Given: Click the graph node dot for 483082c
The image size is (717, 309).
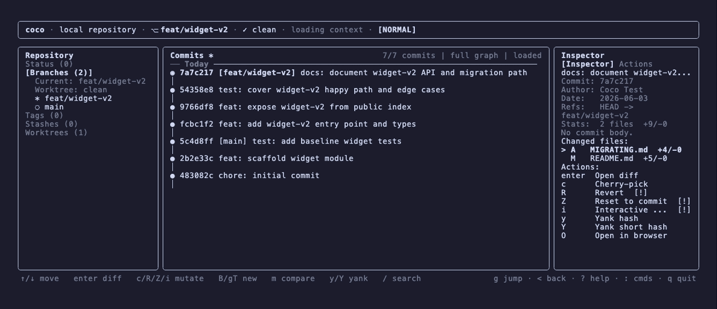Looking at the screenshot, I should [172, 175].
